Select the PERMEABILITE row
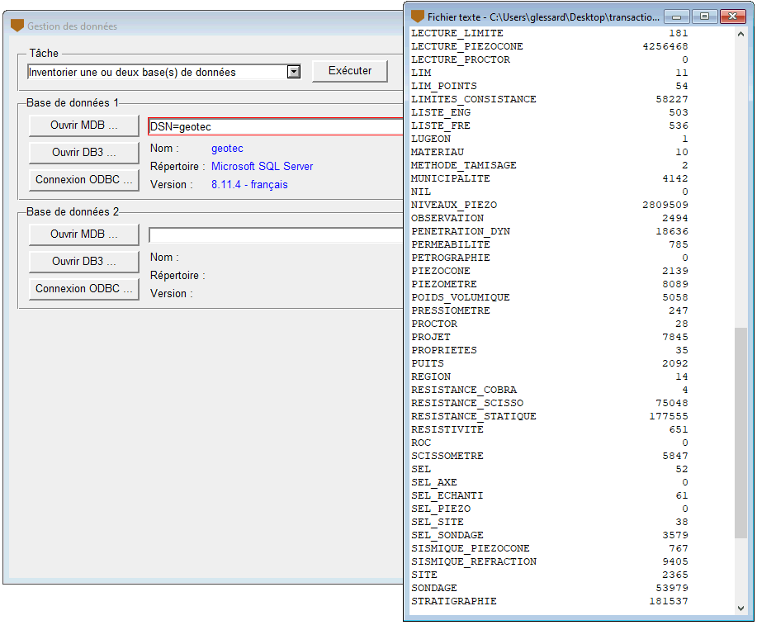This screenshot has height=625, width=757. point(550,244)
